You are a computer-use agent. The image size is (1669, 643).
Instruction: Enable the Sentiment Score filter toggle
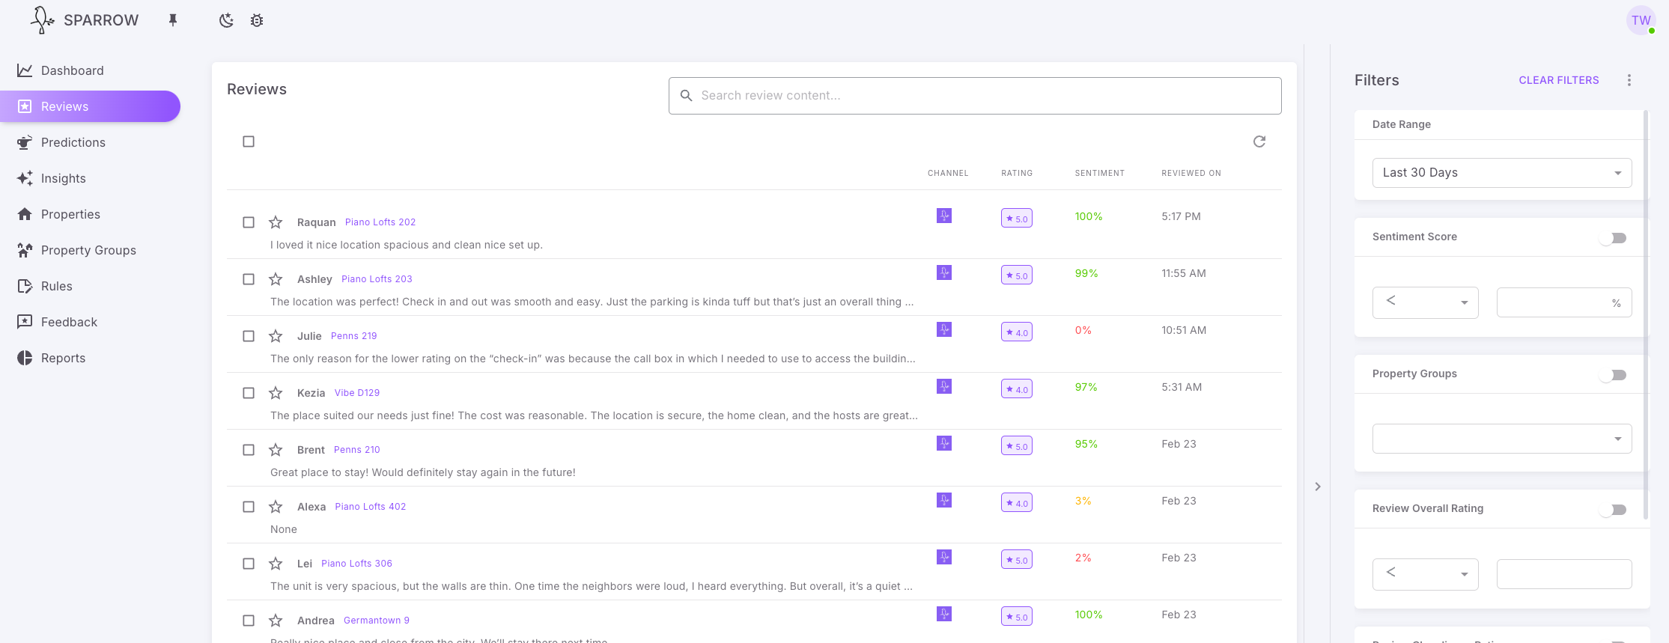[1613, 238]
